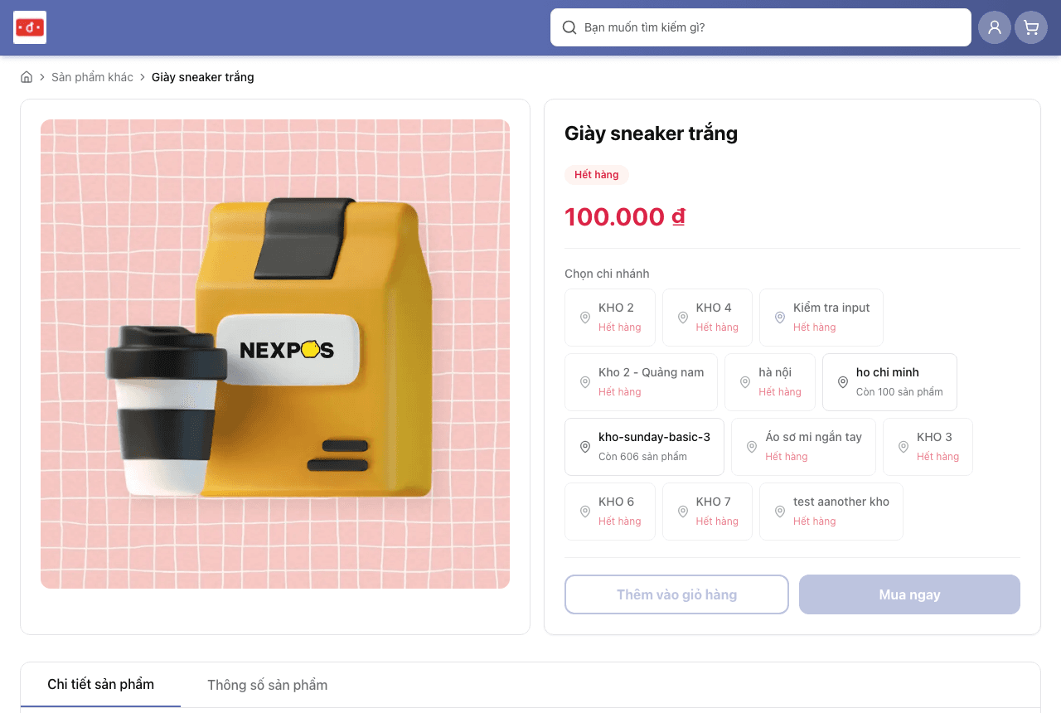Image resolution: width=1061 pixels, height=713 pixels.
Task: Click the search box 'Bạn muốn tìm kiếm gì?'
Action: (x=761, y=27)
